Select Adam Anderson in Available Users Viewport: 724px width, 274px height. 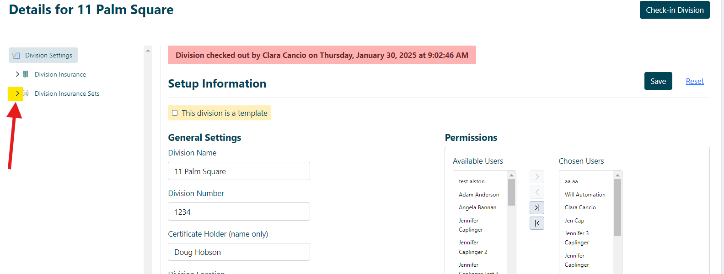479,195
